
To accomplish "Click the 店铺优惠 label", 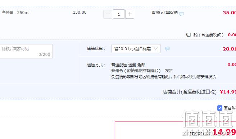I will tap(96, 48).
